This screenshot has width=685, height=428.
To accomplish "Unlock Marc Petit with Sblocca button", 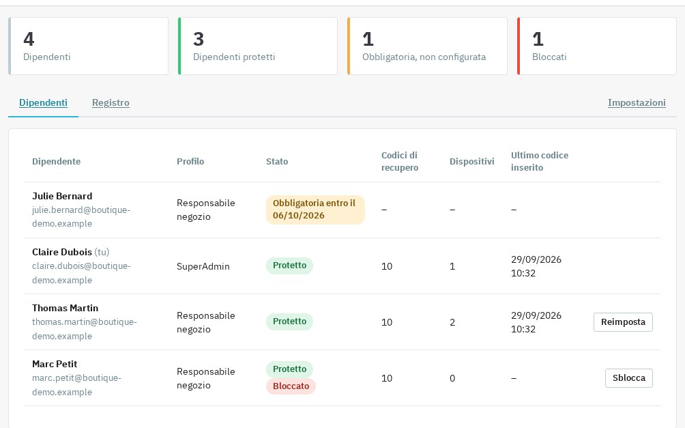I will coord(628,378).
